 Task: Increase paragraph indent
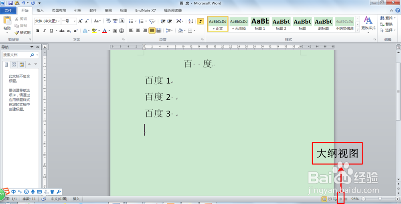pos(170,21)
